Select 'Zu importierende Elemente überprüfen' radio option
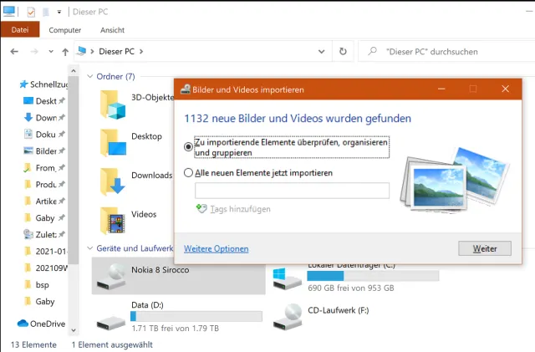535x352 pixels. click(x=188, y=147)
